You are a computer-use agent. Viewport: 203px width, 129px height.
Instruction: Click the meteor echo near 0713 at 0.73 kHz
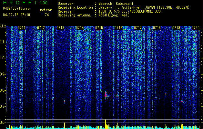(65, 101)
